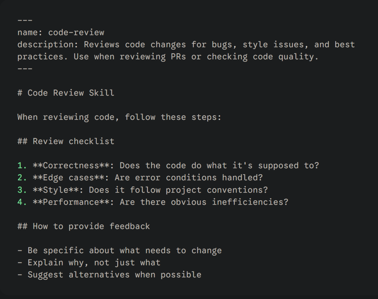Click the line 'When reviewing code, follow these steps:'
378x299 pixels.
tap(119, 117)
